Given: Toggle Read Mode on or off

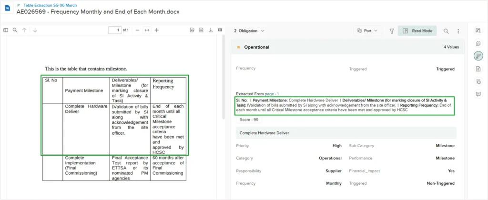Looking at the screenshot, I should tap(417, 31).
